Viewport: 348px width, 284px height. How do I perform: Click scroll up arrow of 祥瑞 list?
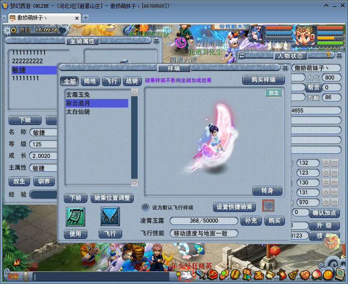click(x=134, y=92)
